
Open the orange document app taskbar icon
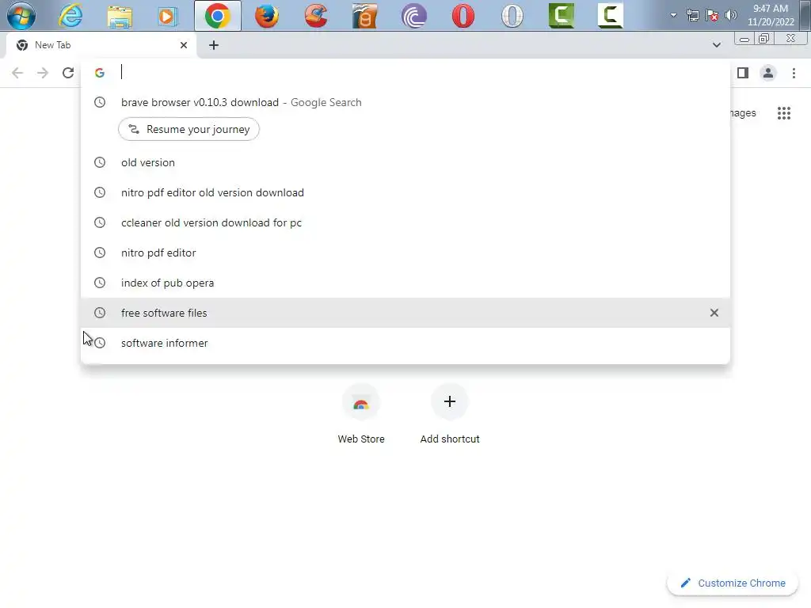pyautogui.click(x=364, y=16)
